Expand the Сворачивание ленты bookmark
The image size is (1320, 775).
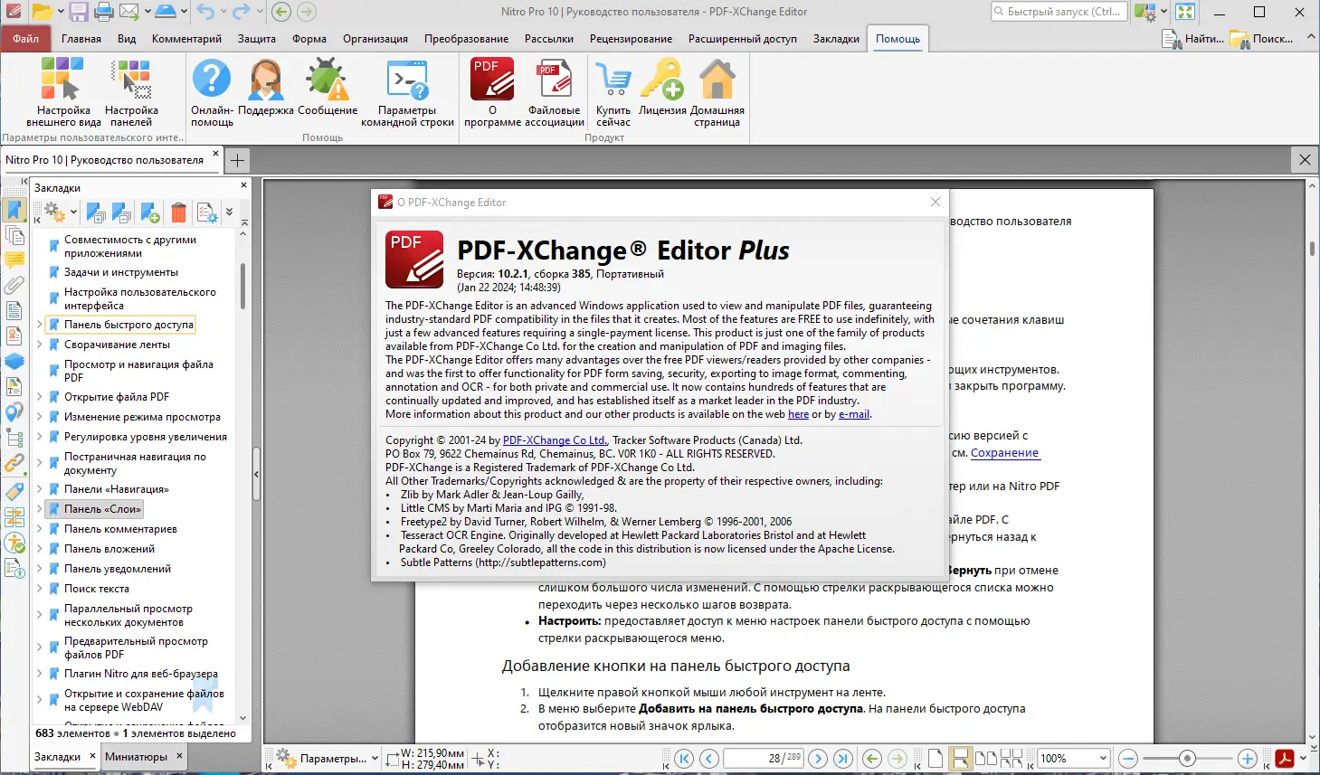tap(40, 345)
